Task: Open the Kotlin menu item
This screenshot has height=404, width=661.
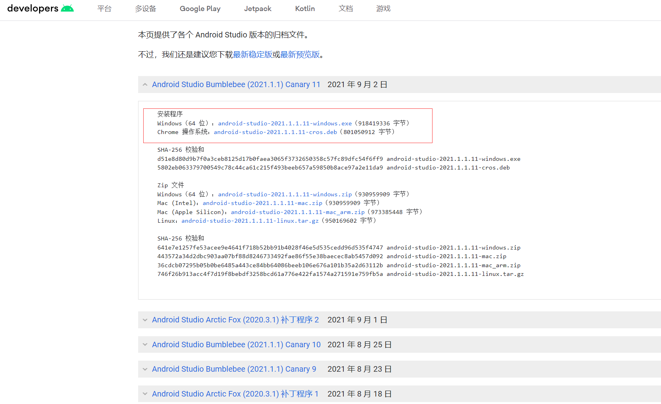Action: pyautogui.click(x=305, y=9)
